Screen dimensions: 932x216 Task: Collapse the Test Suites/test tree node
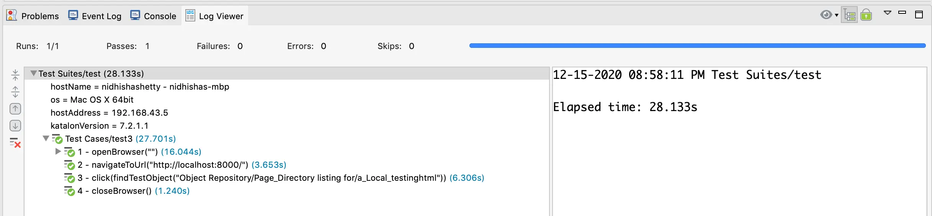tap(34, 73)
